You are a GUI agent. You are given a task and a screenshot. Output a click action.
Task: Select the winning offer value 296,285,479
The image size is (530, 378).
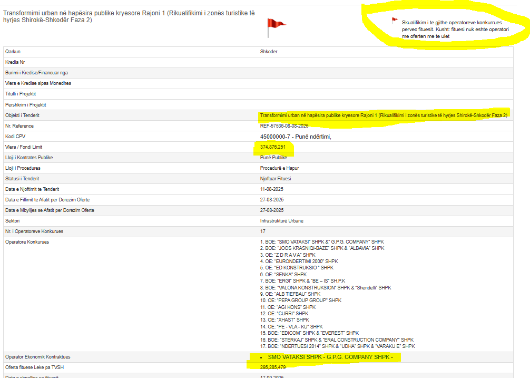click(273, 367)
